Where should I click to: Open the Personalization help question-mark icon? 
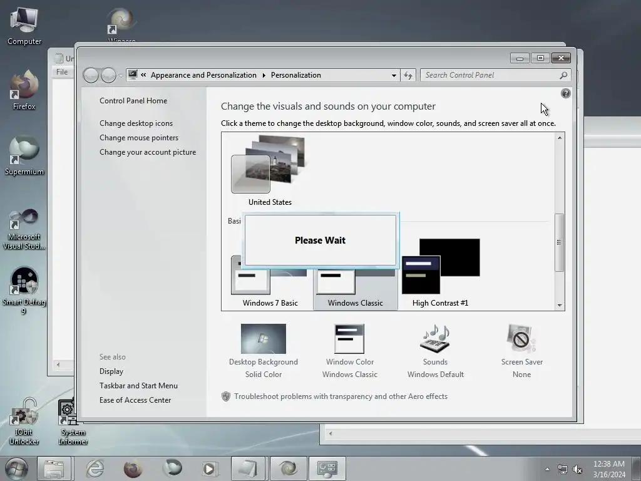pyautogui.click(x=565, y=94)
